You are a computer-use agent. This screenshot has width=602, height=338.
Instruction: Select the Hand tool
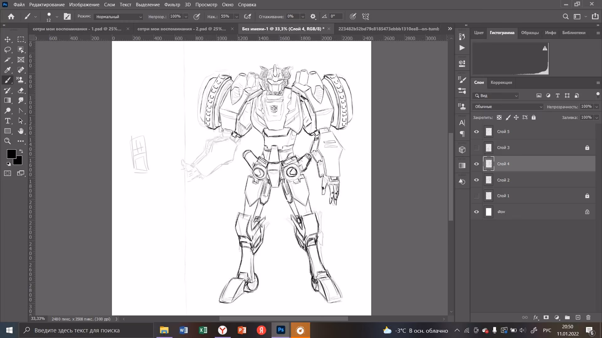point(21,131)
